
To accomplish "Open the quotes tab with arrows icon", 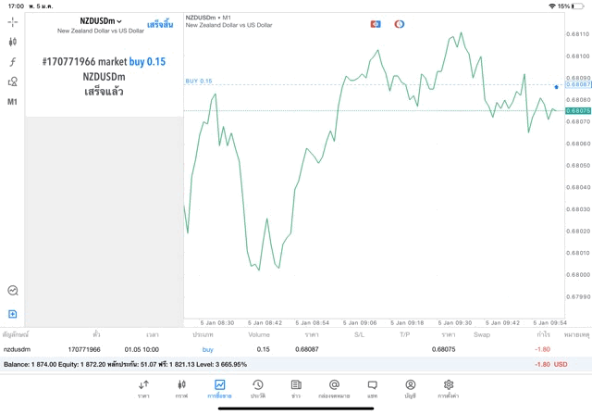I will click(143, 389).
